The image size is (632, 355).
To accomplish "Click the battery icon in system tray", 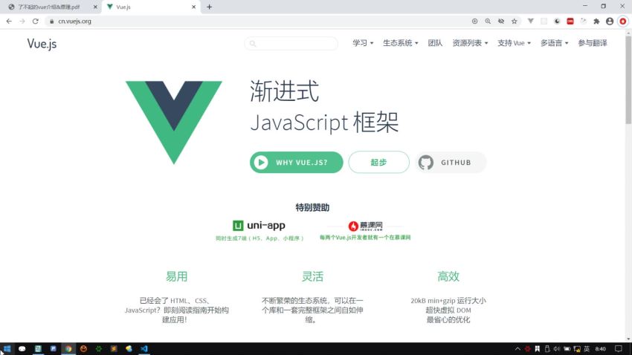I will pos(567,349).
